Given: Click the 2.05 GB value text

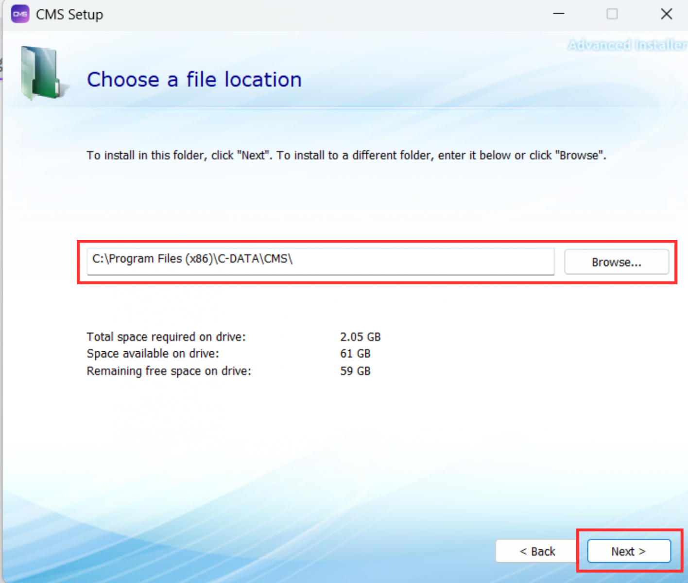Looking at the screenshot, I should (360, 337).
